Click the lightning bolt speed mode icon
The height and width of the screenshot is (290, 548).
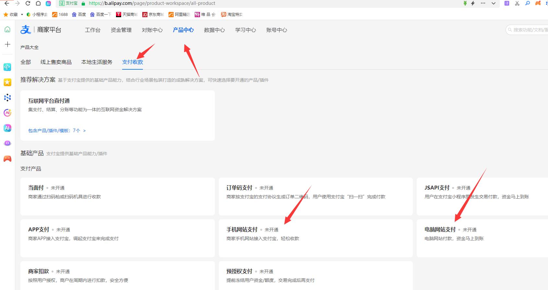(473, 3)
